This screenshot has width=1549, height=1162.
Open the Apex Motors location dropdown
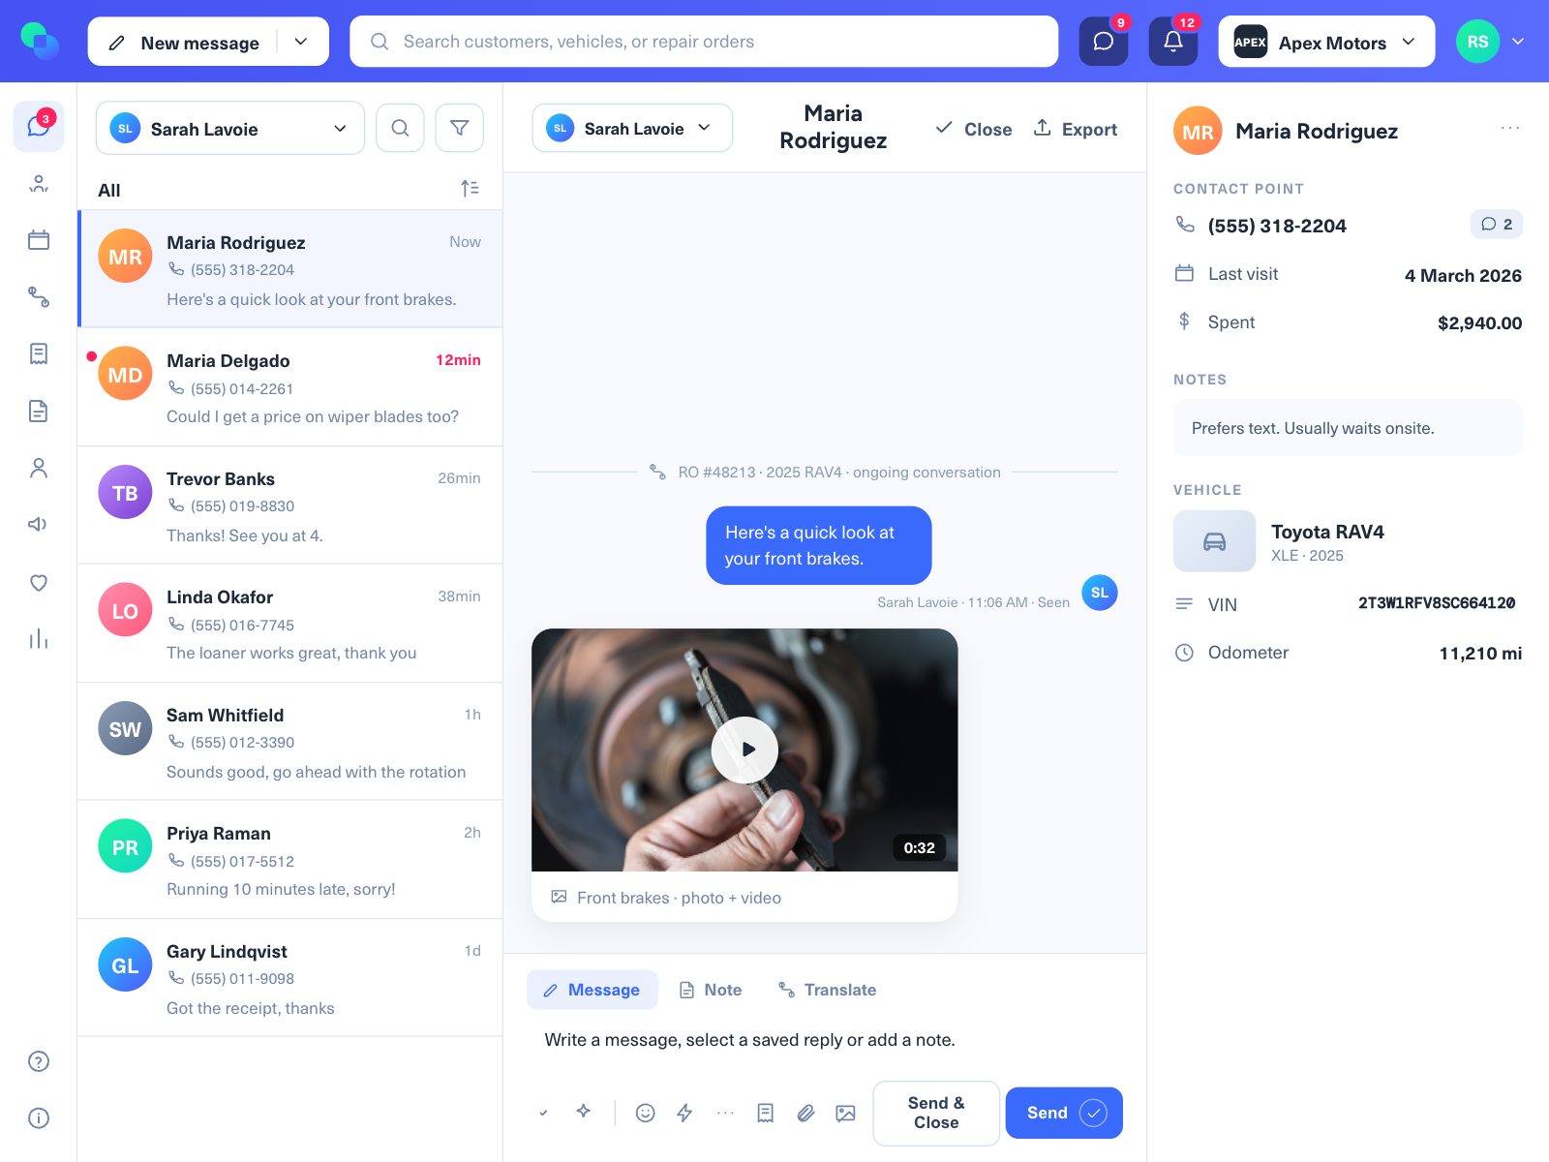click(1326, 42)
